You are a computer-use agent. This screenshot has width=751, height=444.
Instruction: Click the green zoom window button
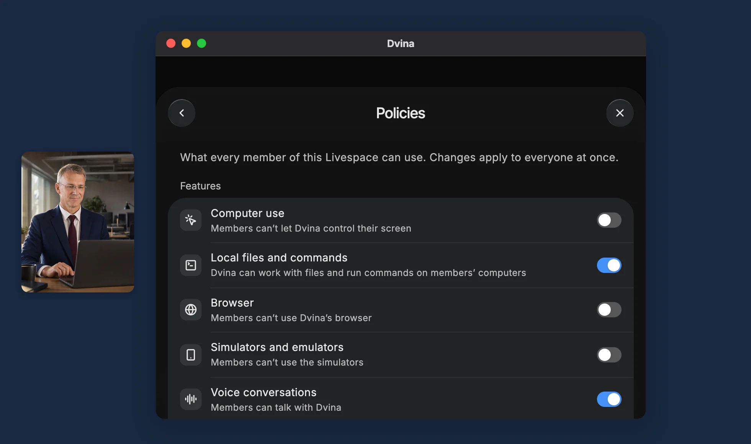point(202,43)
